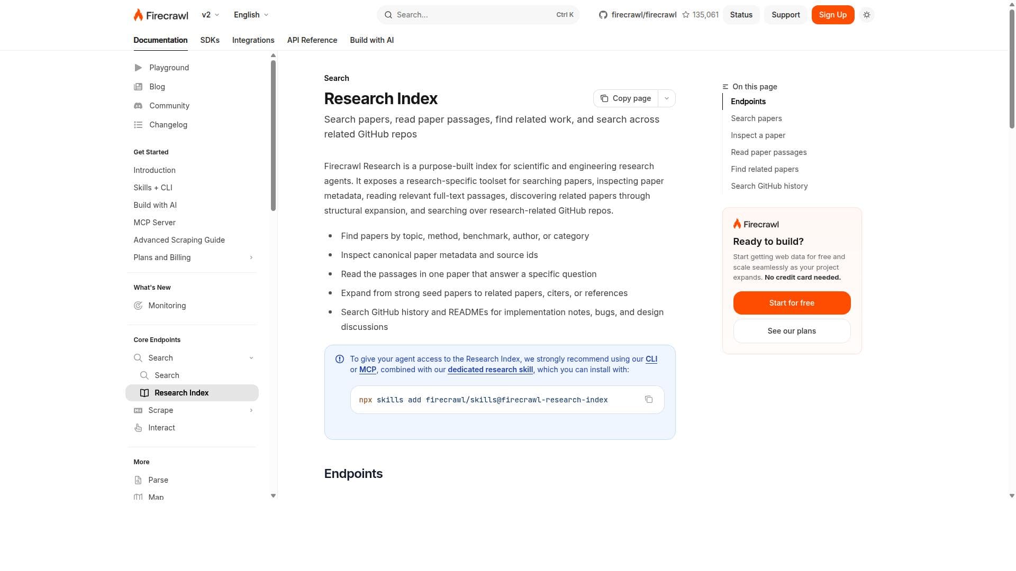This screenshot has height=571, width=1016.
Task: Click the Changelog list icon
Action: (138, 125)
